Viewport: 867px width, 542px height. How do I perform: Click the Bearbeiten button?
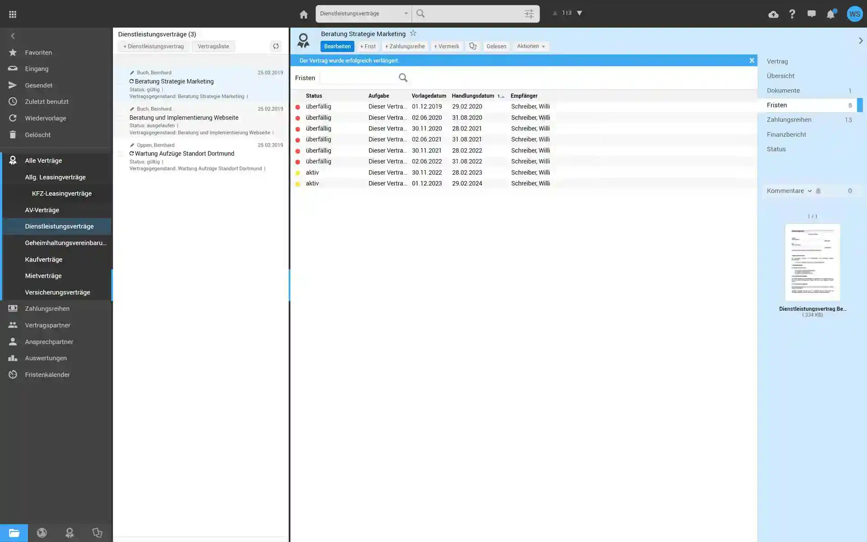[x=337, y=47]
